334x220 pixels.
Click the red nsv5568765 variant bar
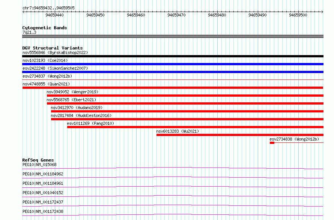185,103
